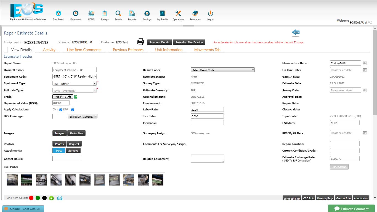377x212 pixels.
Task: Uncheck the DV checkbox
Action: point(61,110)
